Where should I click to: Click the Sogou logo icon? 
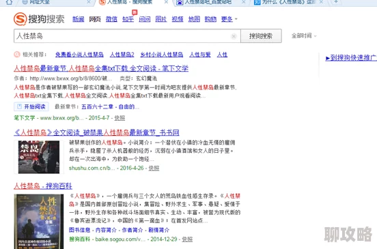(20, 19)
